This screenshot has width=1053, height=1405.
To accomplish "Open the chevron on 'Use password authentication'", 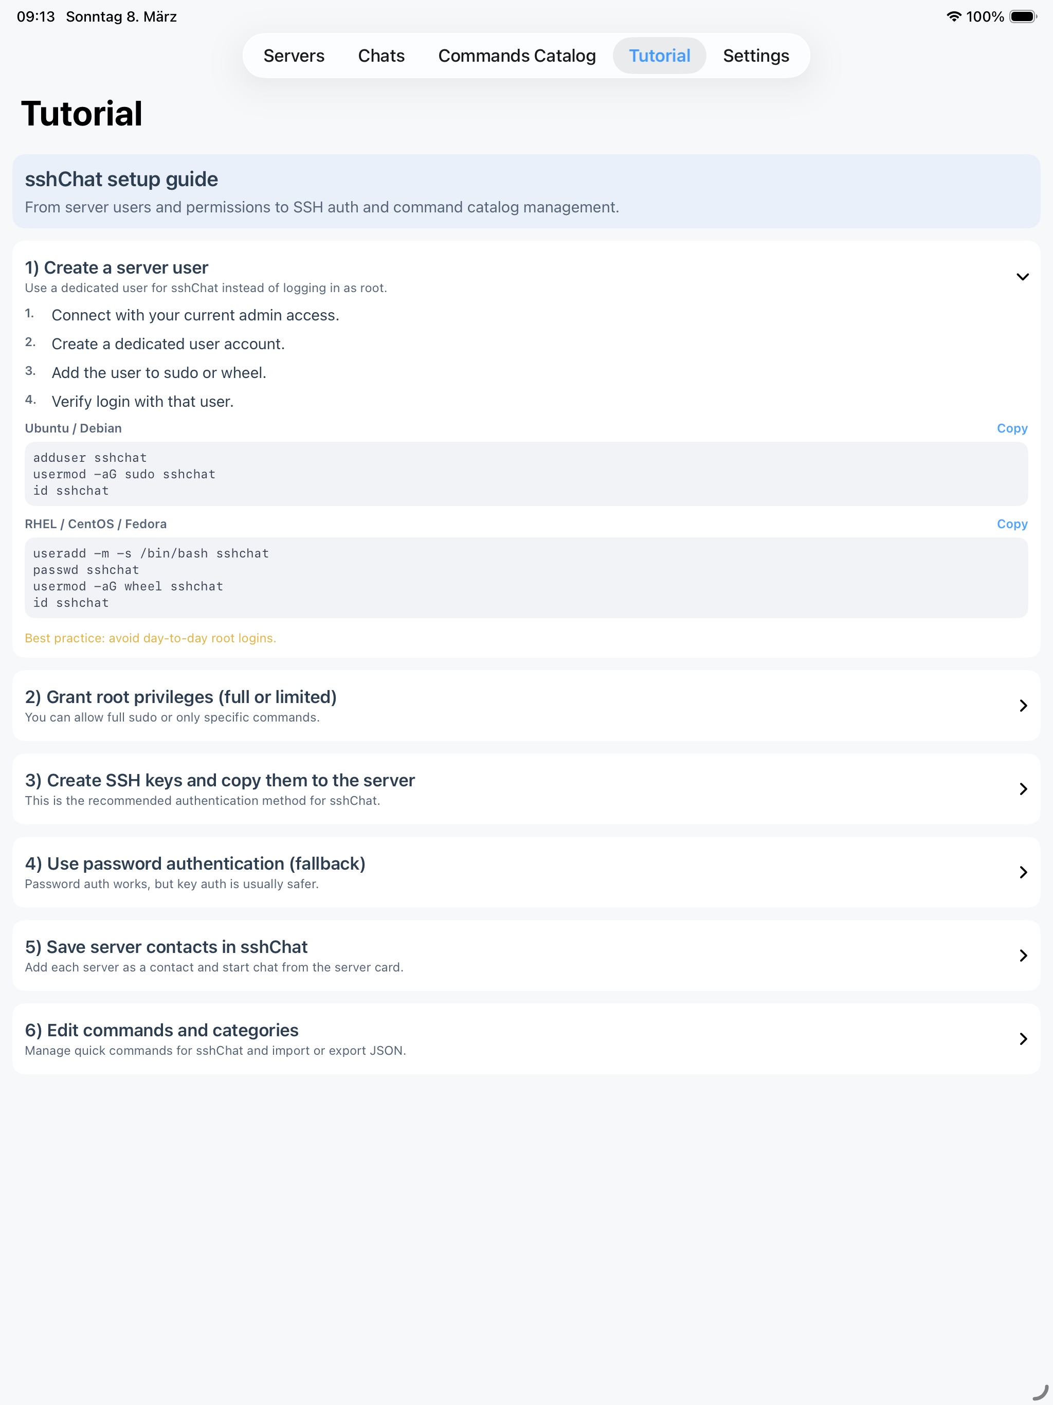I will [1023, 872].
